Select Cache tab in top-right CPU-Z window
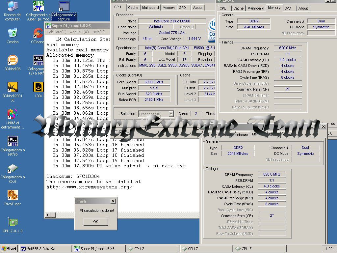 tap(238, 8)
